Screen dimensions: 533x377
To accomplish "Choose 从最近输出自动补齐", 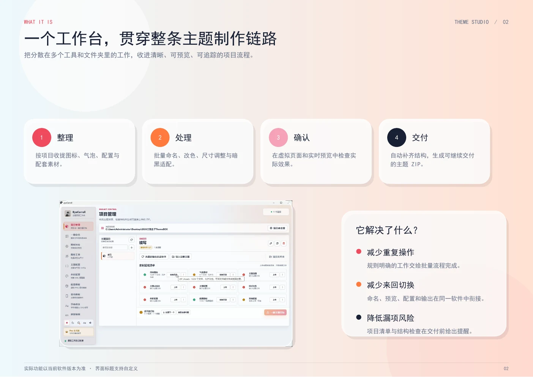I will click(x=154, y=257).
